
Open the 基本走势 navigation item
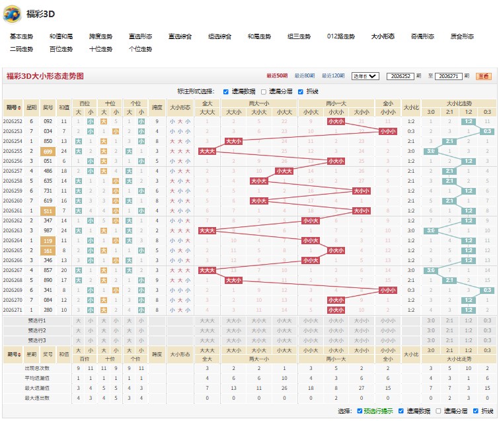(21, 36)
